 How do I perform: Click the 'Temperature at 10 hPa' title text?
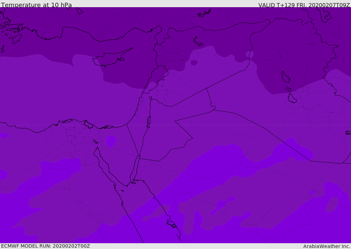(36, 5)
